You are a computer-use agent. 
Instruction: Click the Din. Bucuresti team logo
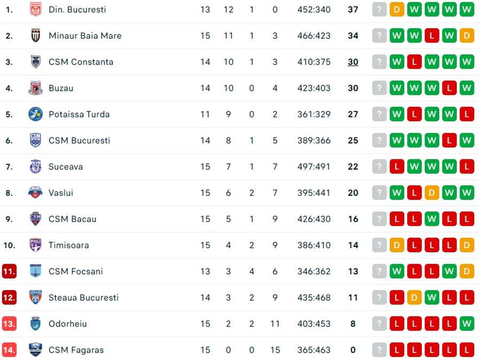pos(36,10)
